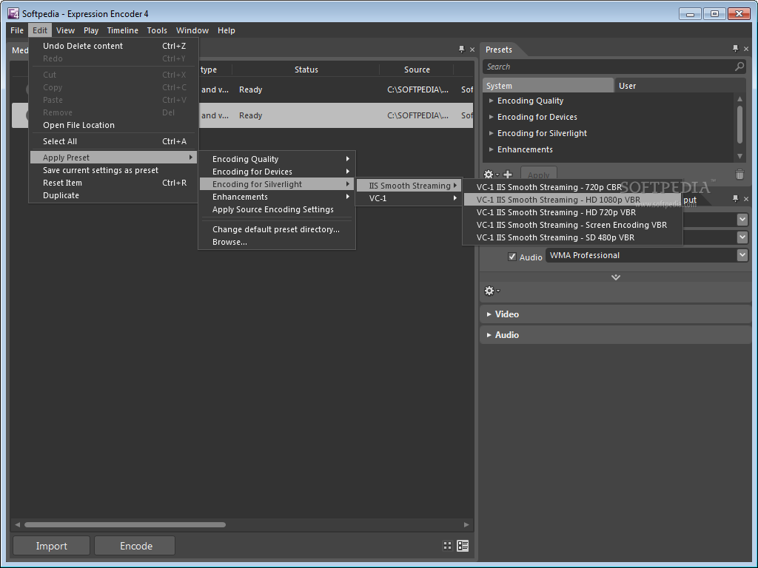Switch to the User presets tab

pos(680,86)
